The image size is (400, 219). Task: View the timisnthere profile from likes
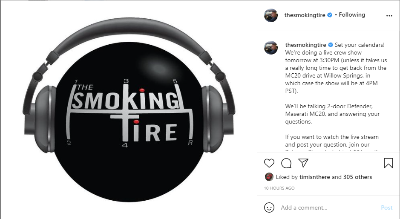pyautogui.click(x=314, y=177)
